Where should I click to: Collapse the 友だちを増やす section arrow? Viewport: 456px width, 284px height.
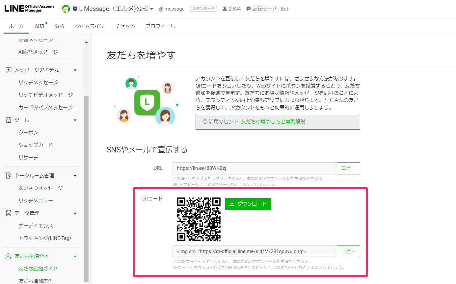click(x=75, y=256)
